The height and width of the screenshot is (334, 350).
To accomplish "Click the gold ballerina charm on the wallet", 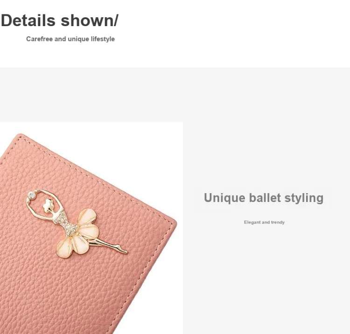I will (76, 224).
